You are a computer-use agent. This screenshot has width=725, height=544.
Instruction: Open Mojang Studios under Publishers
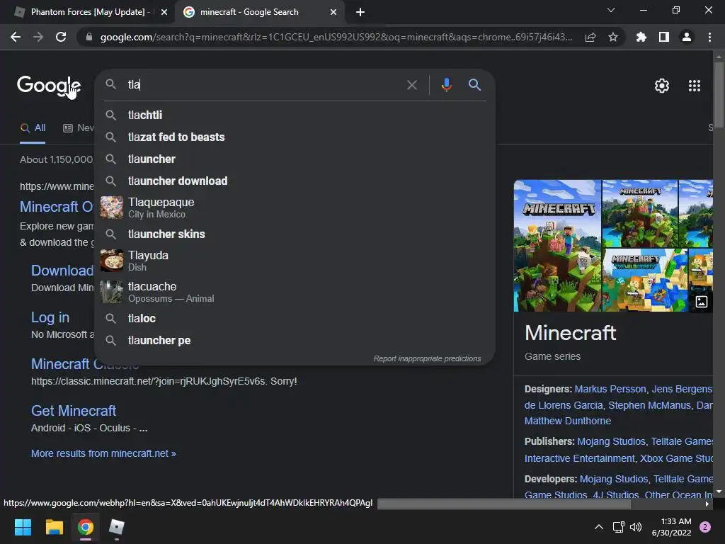[x=611, y=441]
